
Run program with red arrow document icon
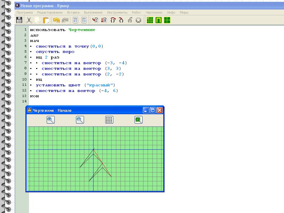pyautogui.click(x=95, y=20)
